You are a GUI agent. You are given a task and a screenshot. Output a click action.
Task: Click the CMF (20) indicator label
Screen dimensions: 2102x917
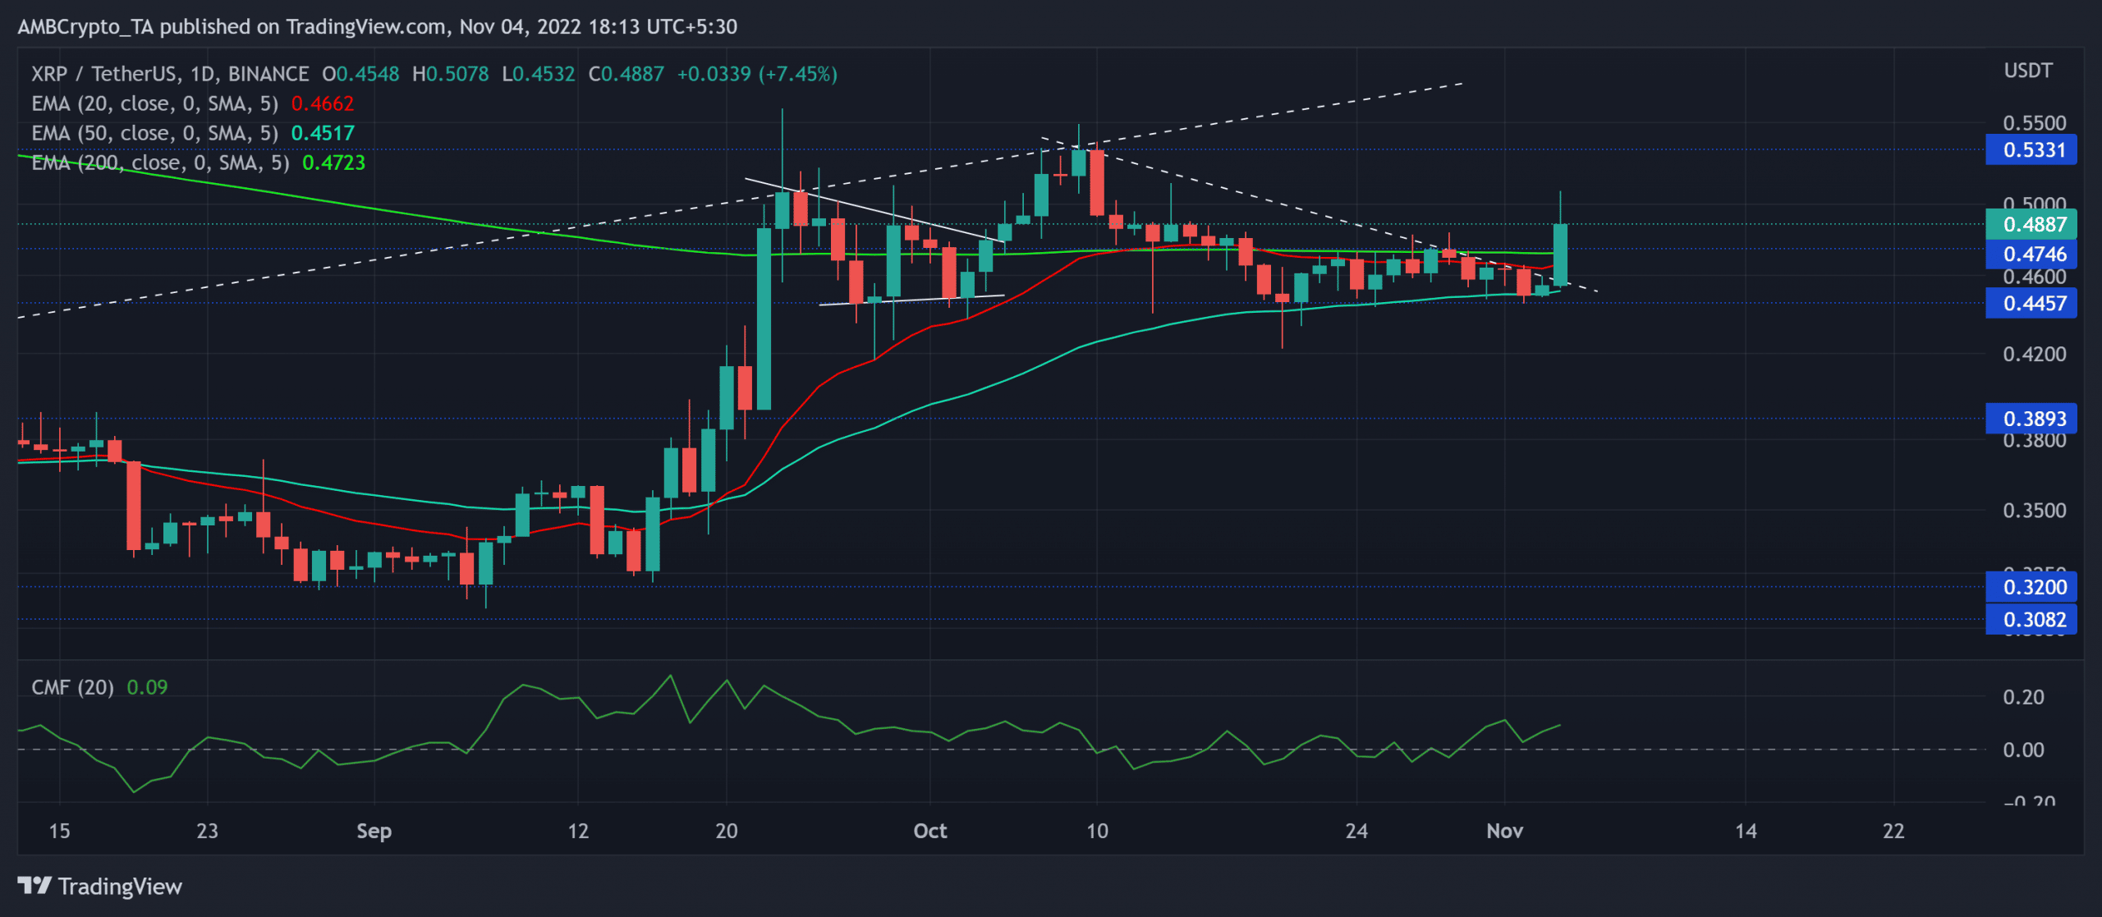[x=72, y=687]
